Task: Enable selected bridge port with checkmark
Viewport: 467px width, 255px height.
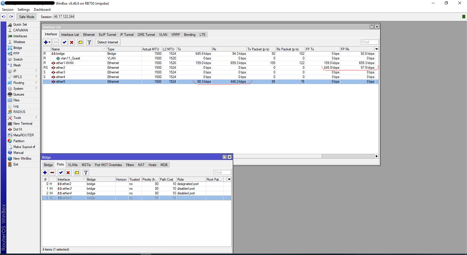Action: [61, 173]
